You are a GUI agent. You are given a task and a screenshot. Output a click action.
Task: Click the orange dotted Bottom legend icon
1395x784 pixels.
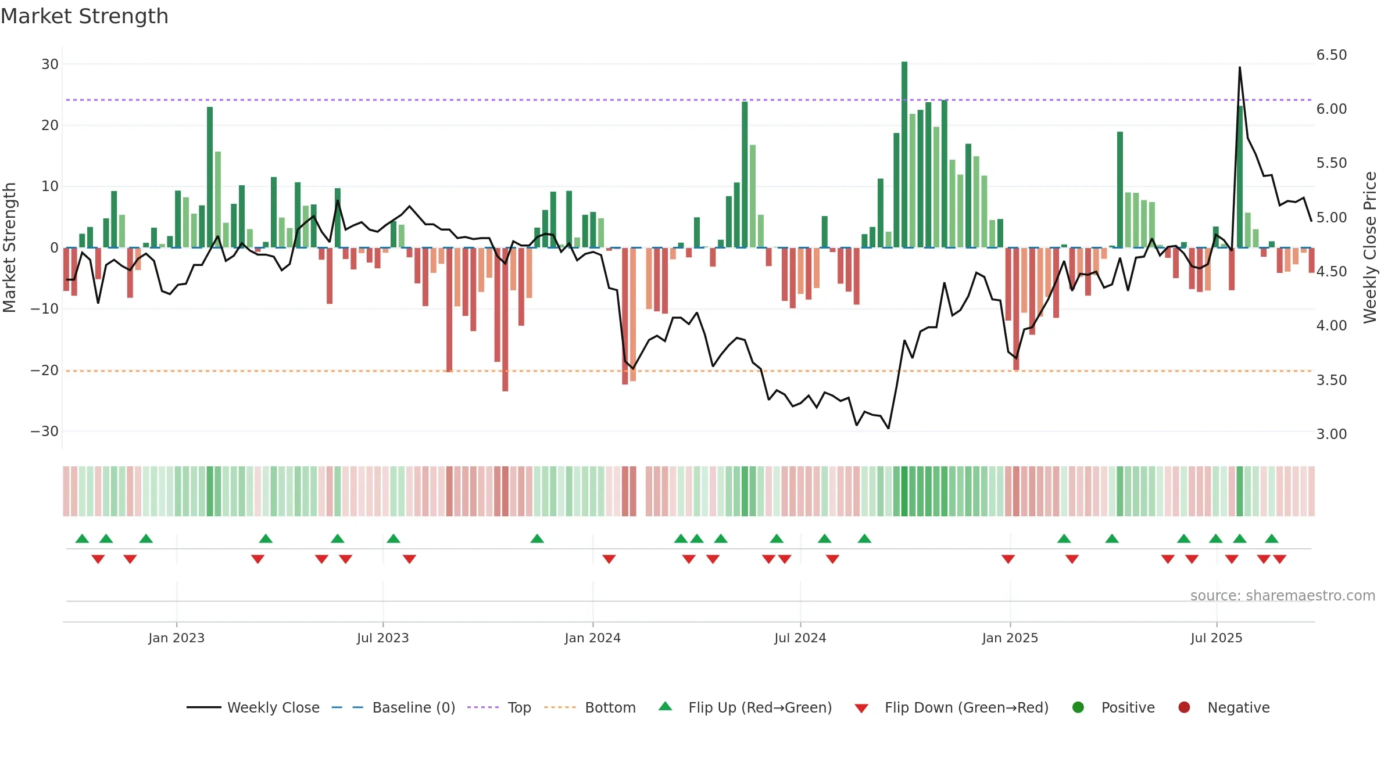(x=560, y=707)
